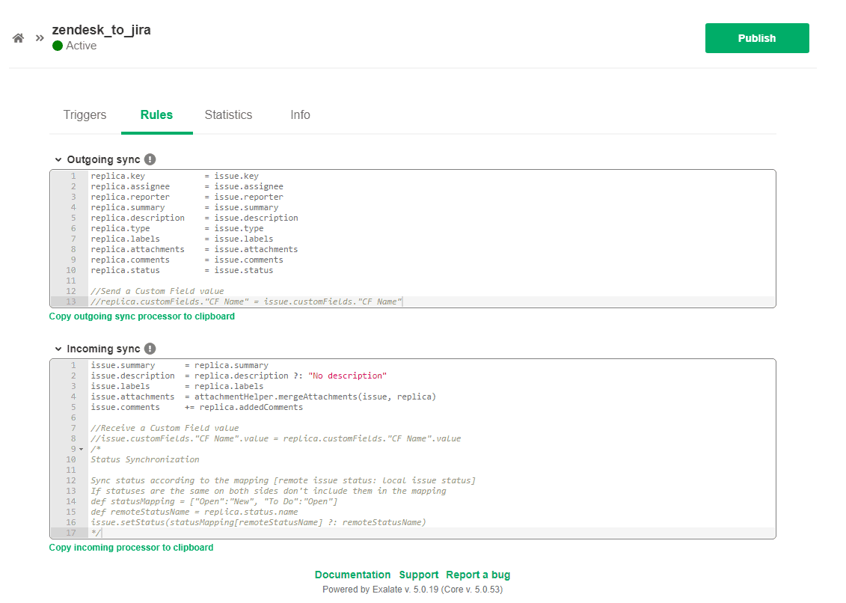Viewport: 846px width, 603px height.
Task: Collapse the Outgoing sync section
Action: 58,159
